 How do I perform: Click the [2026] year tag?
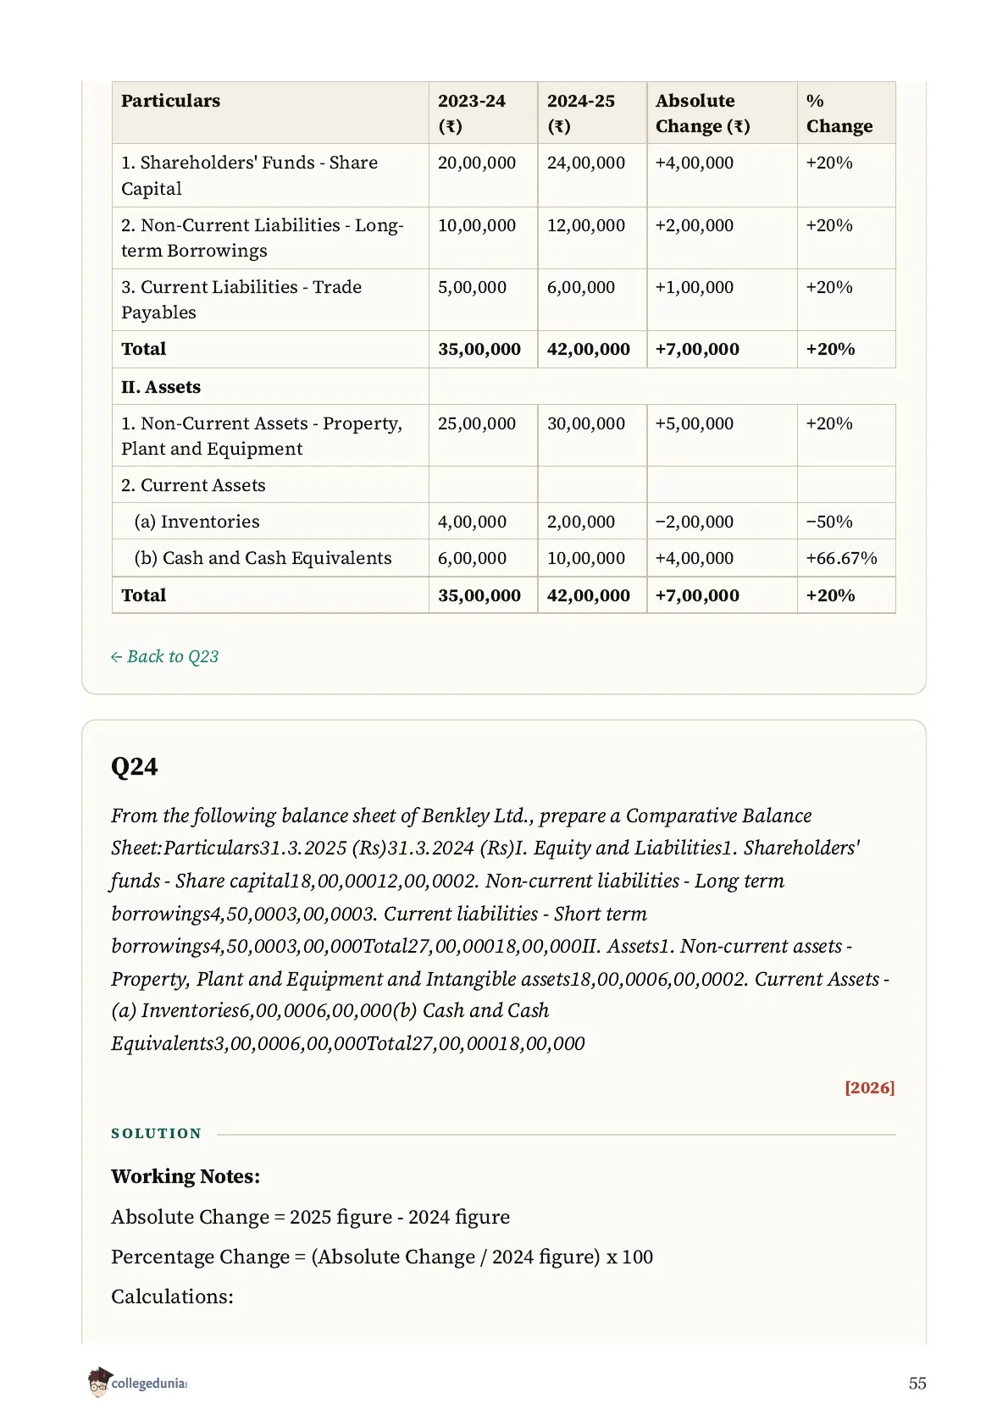[x=869, y=1087]
